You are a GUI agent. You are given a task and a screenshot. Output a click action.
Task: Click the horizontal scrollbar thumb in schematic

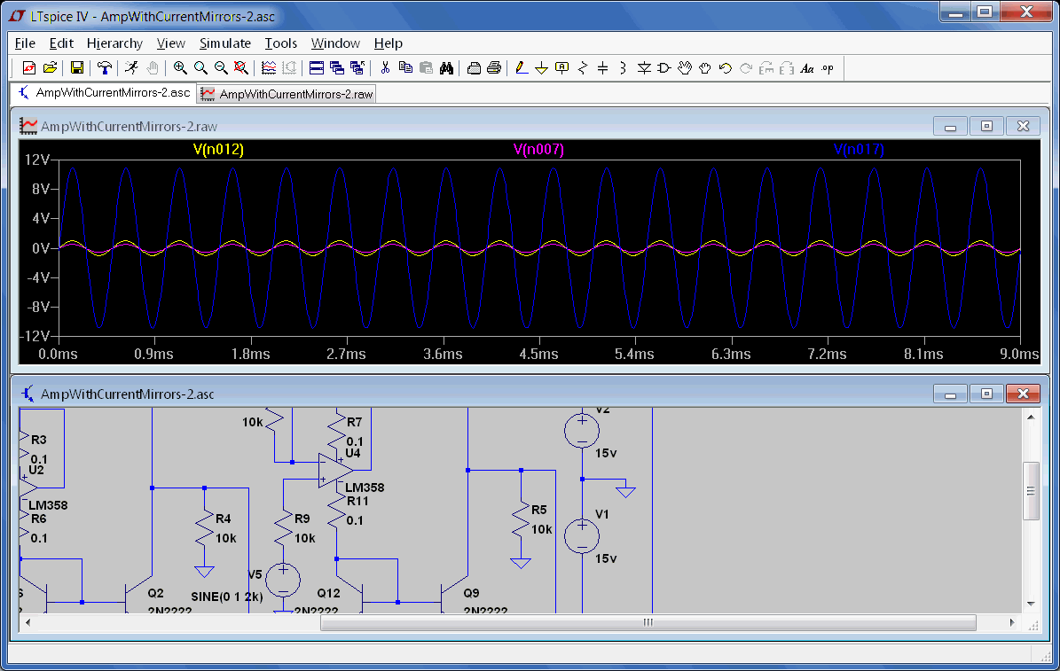[648, 622]
